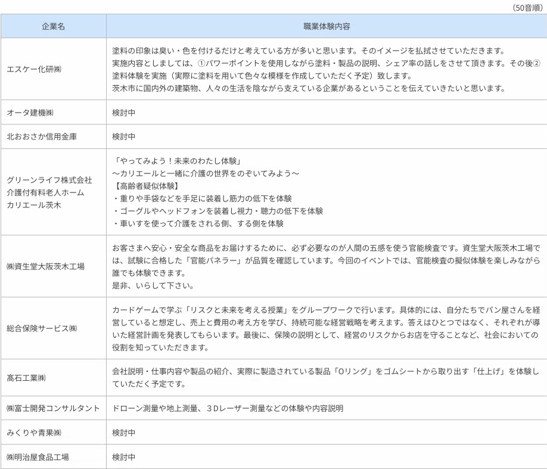
Task: Select the エスケー化研㈱ company name cell
Action: 34,69
